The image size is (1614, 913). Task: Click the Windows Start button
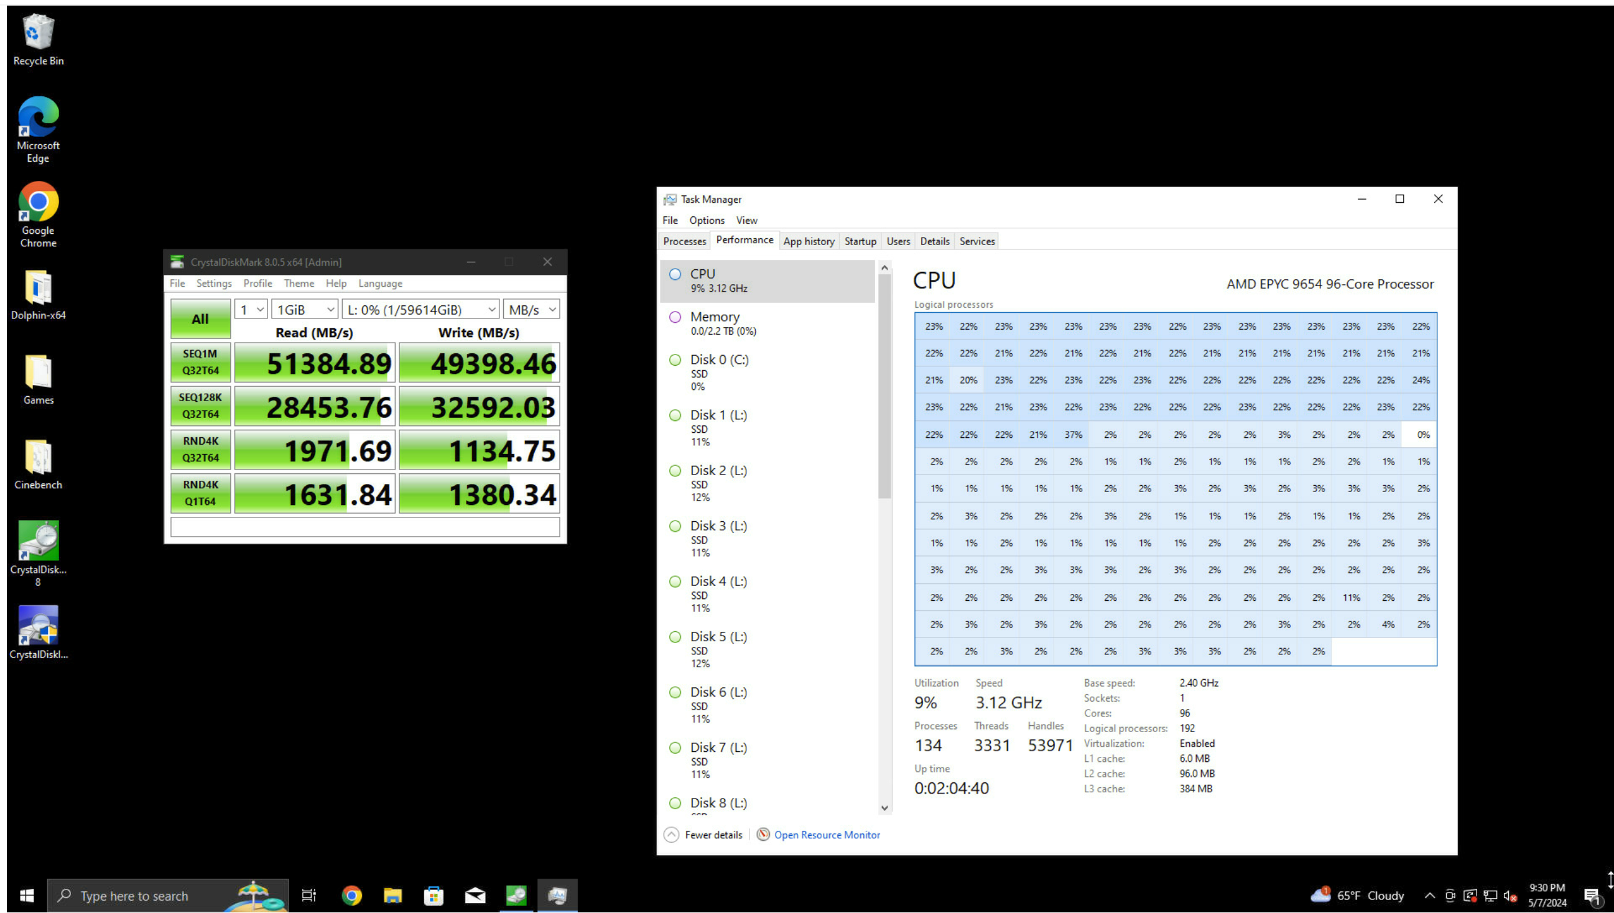click(x=26, y=896)
